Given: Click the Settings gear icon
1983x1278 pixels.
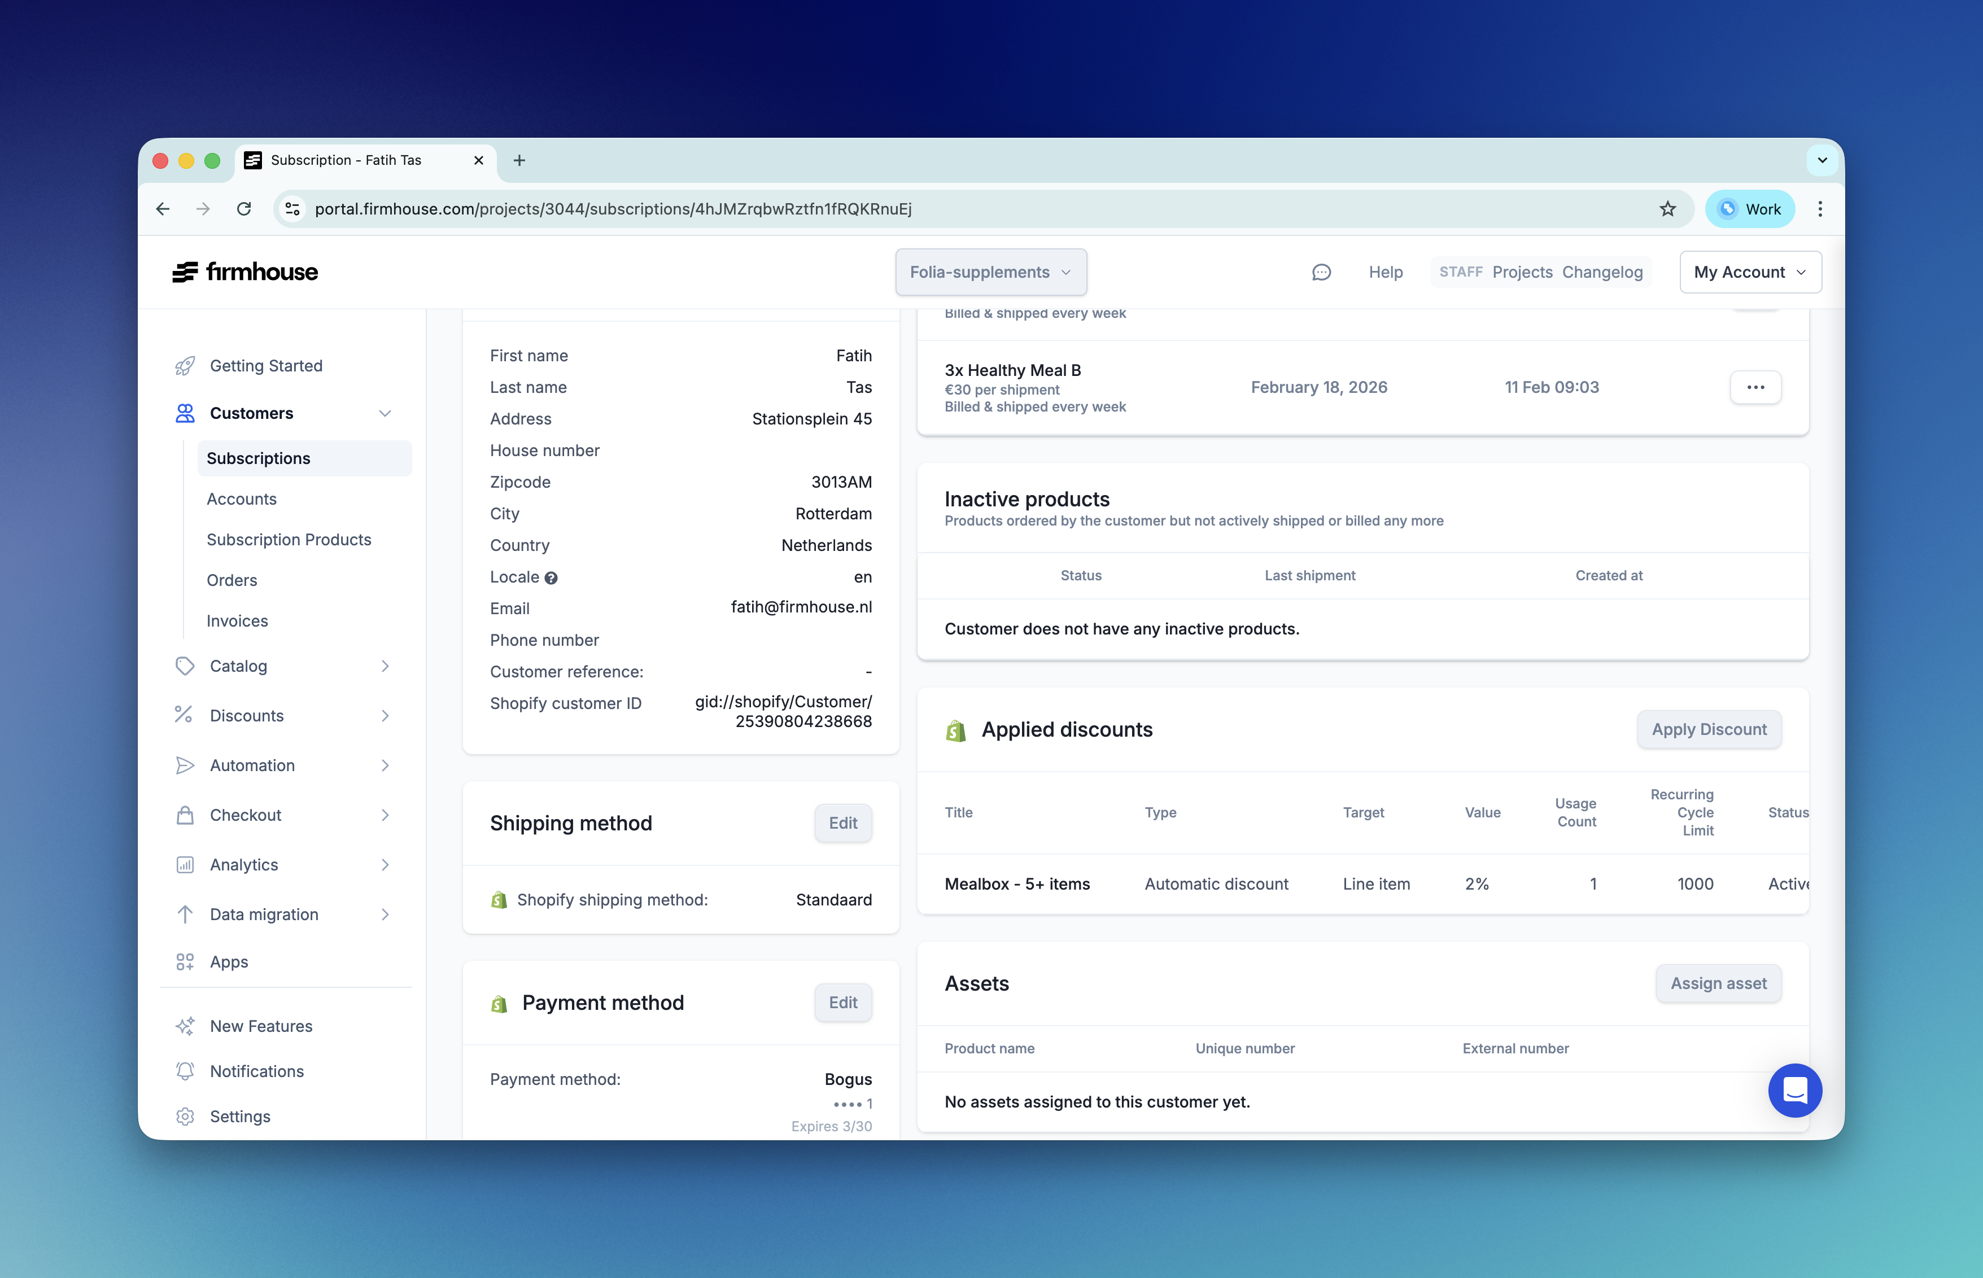Looking at the screenshot, I should pyautogui.click(x=185, y=1116).
